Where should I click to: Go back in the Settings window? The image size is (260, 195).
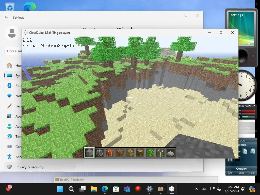tap(6, 18)
